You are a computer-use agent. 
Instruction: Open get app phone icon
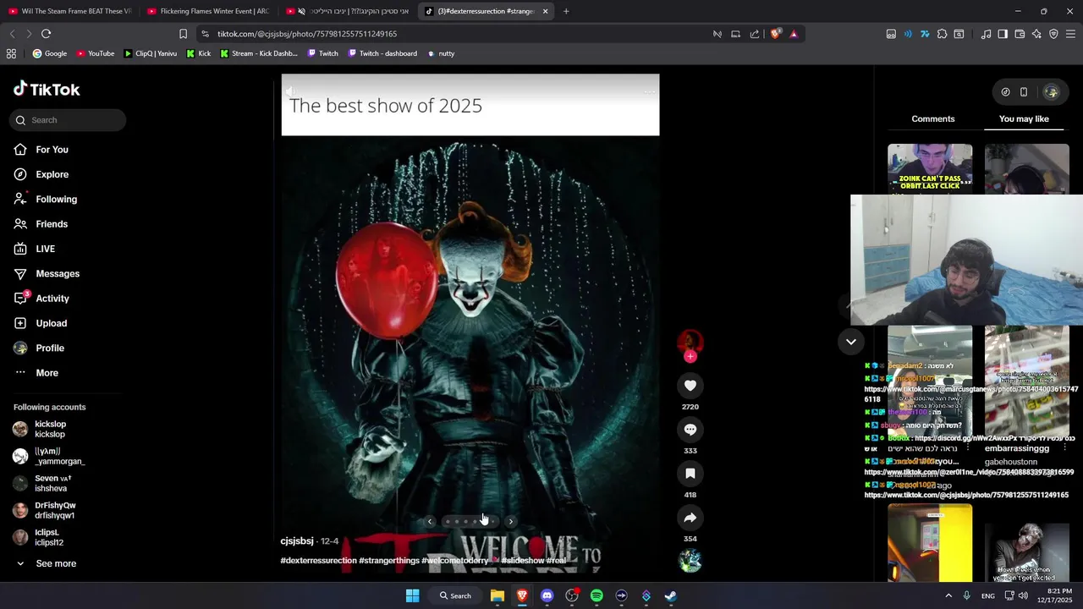point(1024,92)
